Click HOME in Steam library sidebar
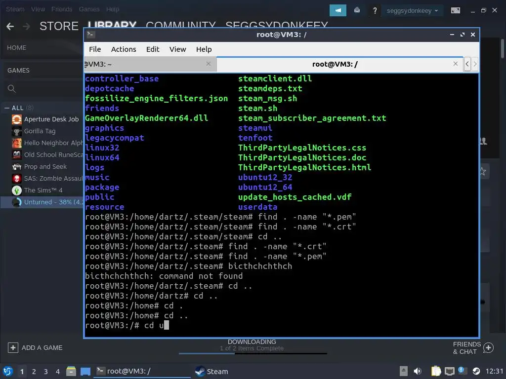Viewport: 506px width, 379px height. coord(16,48)
